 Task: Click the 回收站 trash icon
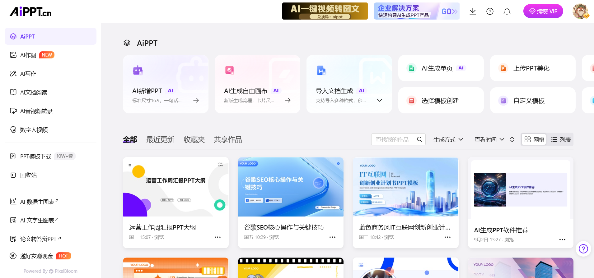pos(13,175)
